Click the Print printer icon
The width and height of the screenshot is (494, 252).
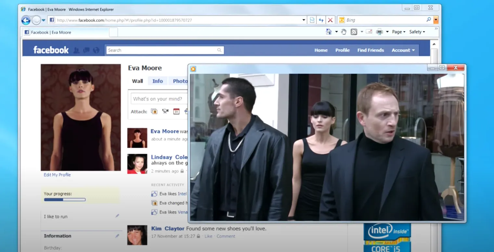[379, 32]
